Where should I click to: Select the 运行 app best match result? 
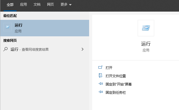pos(45,28)
